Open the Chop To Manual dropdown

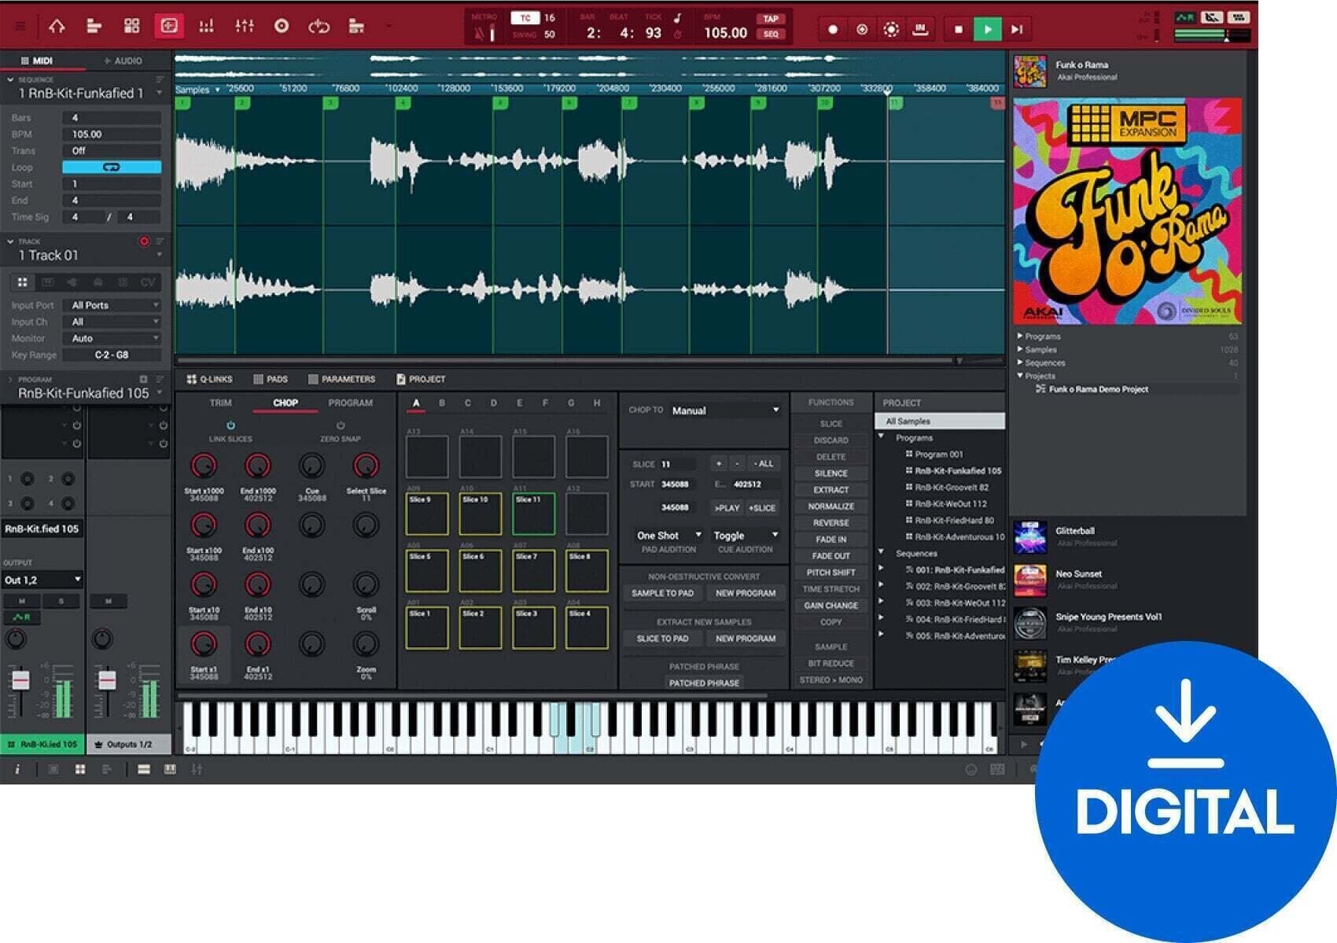coord(725,411)
